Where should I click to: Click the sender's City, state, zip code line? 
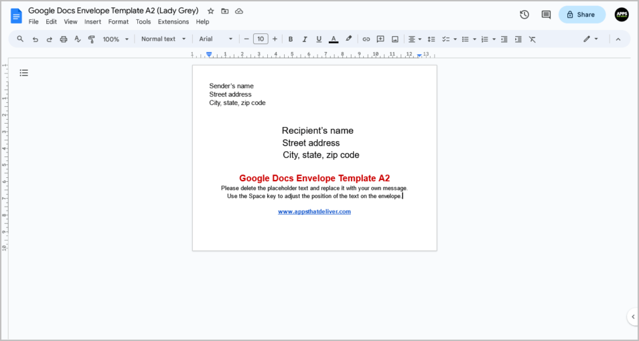237,103
